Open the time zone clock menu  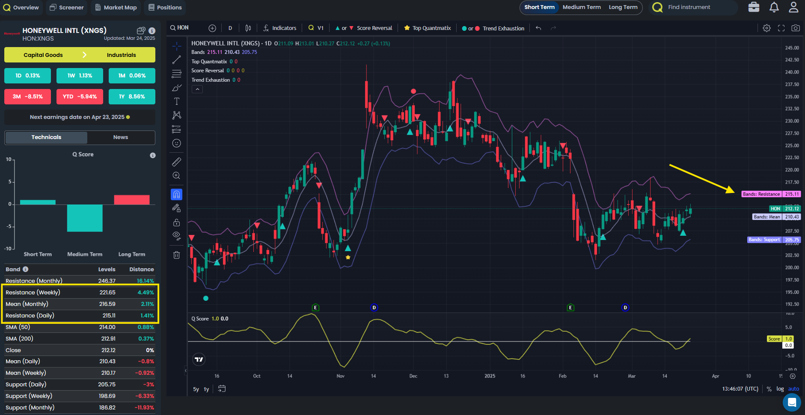pos(740,389)
